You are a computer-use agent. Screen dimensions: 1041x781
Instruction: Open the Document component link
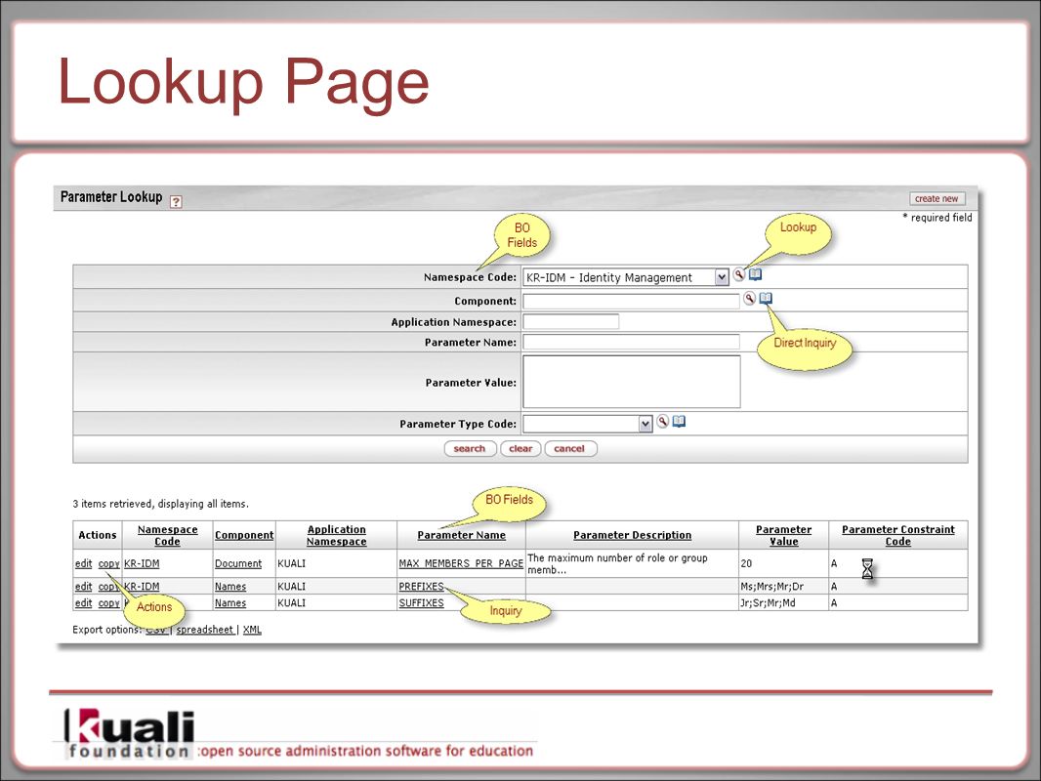[238, 563]
